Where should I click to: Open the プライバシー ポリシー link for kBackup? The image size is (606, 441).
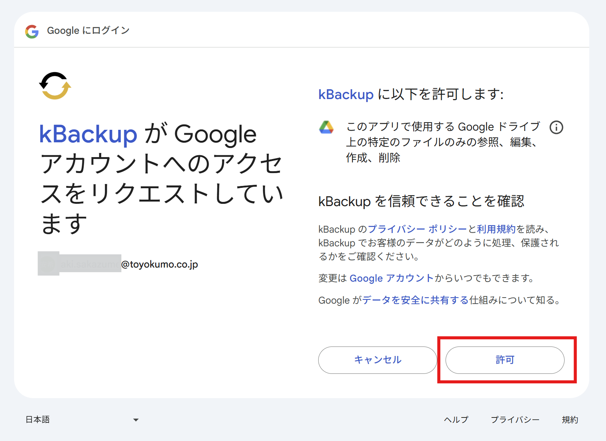[417, 229]
